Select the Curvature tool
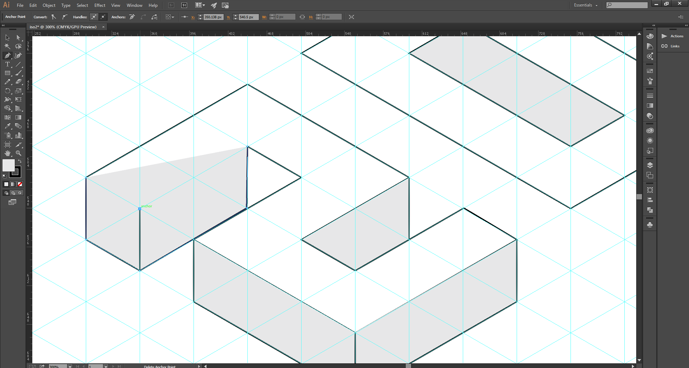The width and height of the screenshot is (689, 368). [x=18, y=55]
